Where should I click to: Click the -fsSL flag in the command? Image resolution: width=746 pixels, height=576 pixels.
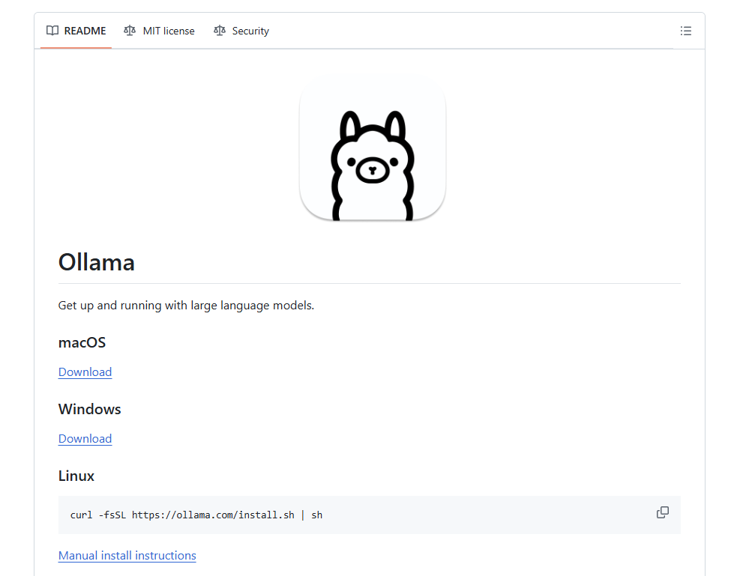click(x=113, y=515)
